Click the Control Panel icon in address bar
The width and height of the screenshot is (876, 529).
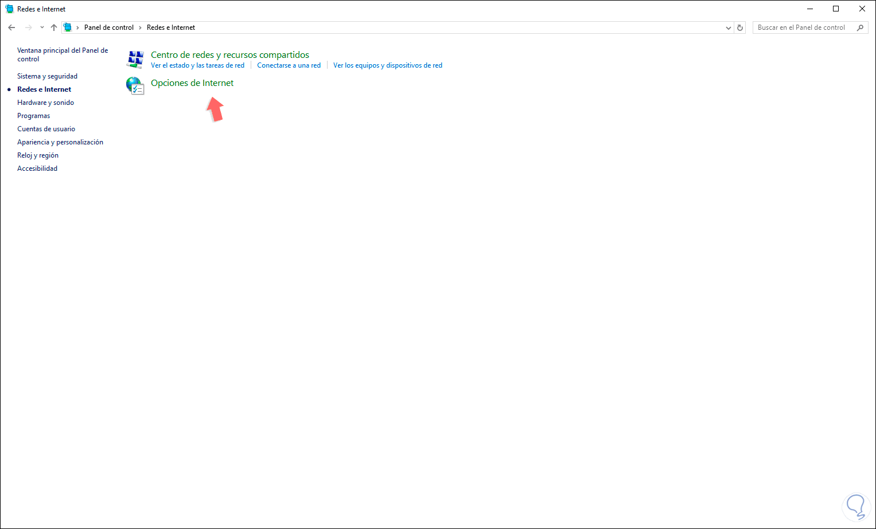(68, 28)
